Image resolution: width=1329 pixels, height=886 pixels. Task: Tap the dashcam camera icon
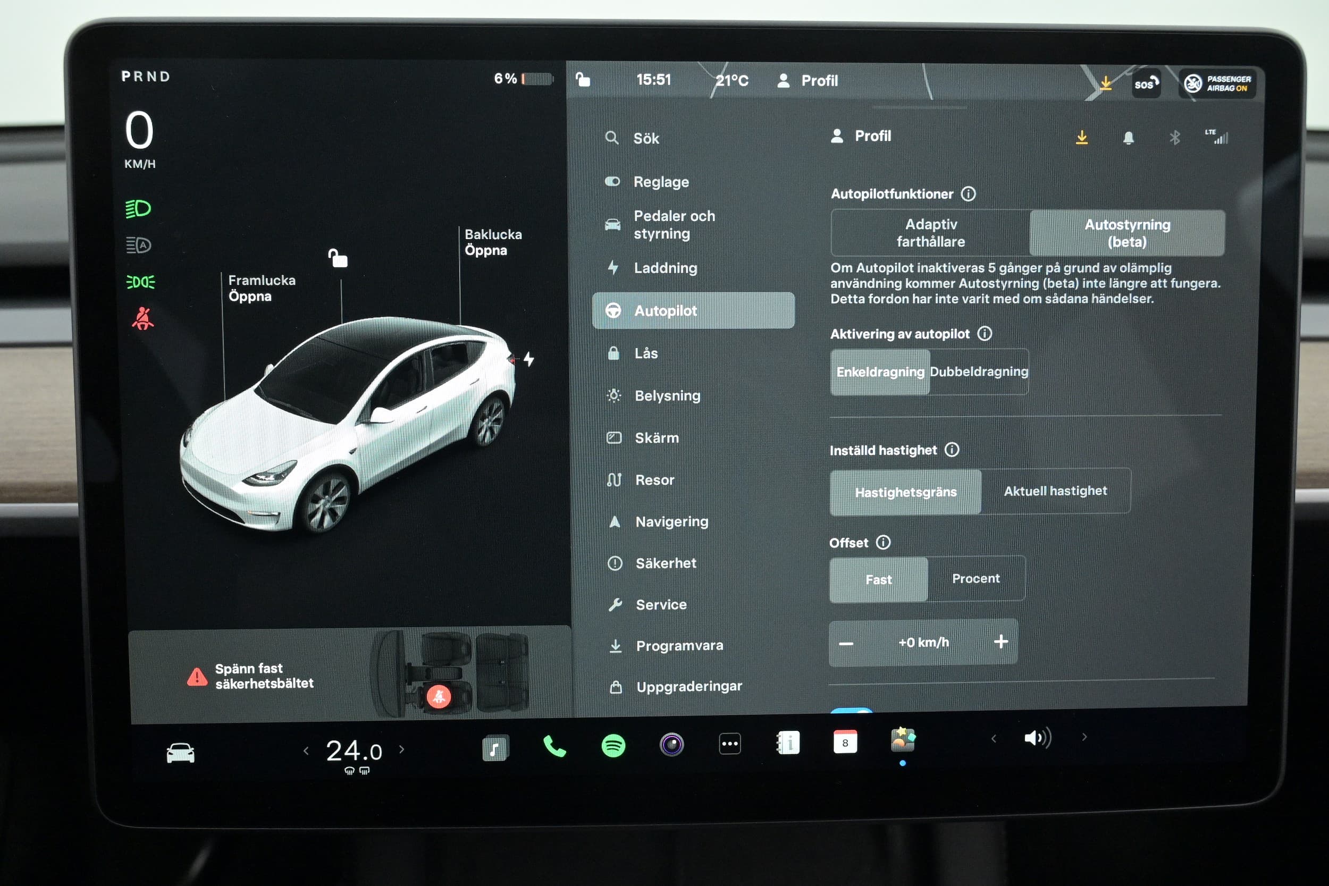point(671,745)
